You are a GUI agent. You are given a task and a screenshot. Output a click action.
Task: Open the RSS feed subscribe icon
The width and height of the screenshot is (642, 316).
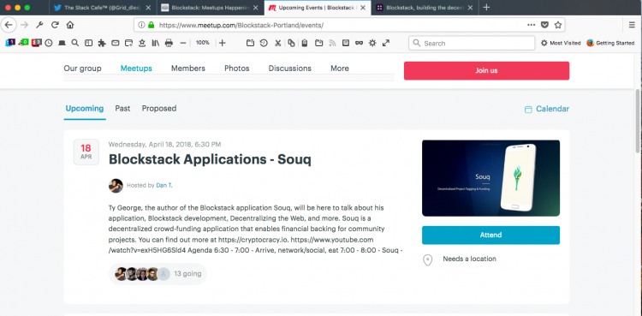(332, 43)
